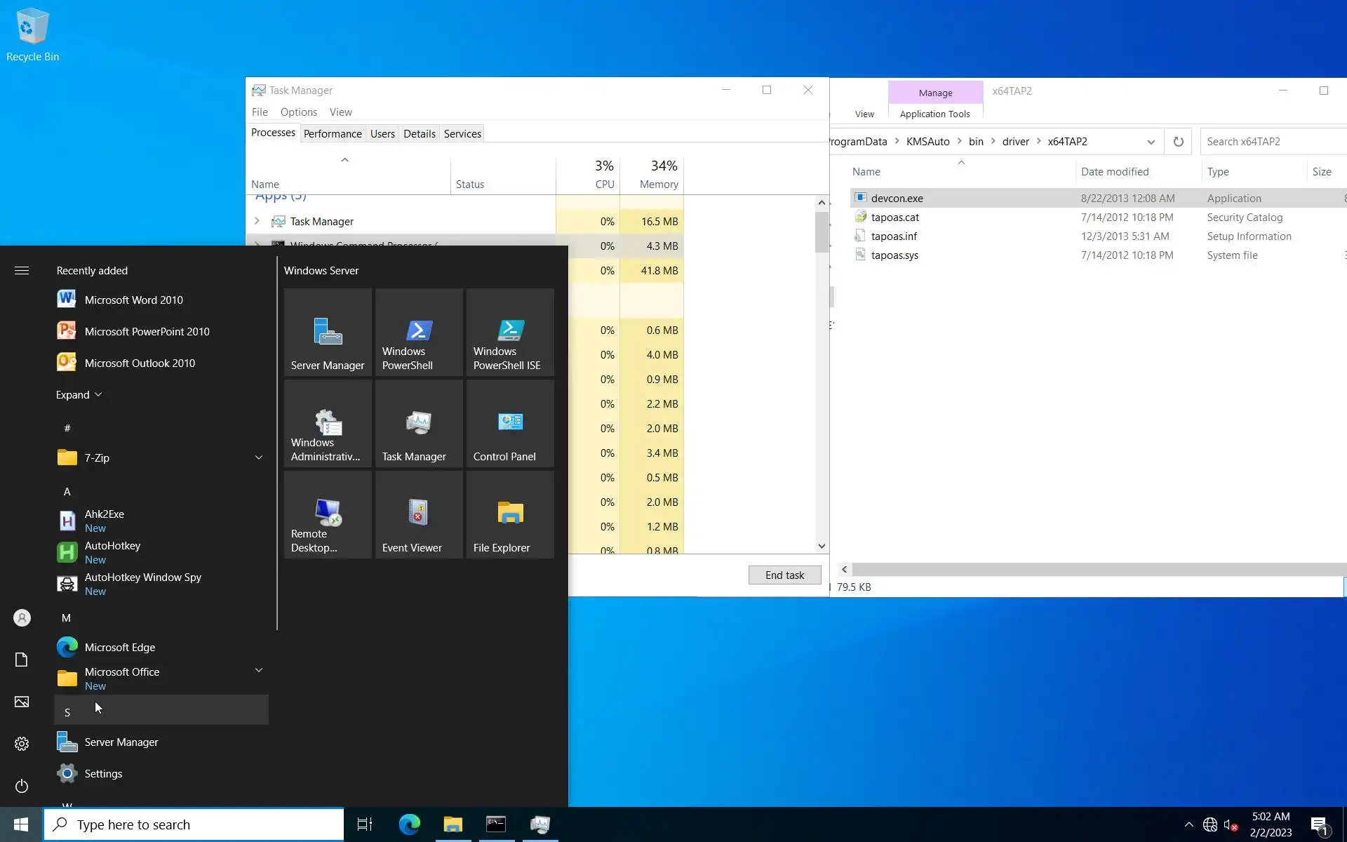Open the address bar history dropdown
The height and width of the screenshot is (842, 1347).
click(x=1151, y=142)
